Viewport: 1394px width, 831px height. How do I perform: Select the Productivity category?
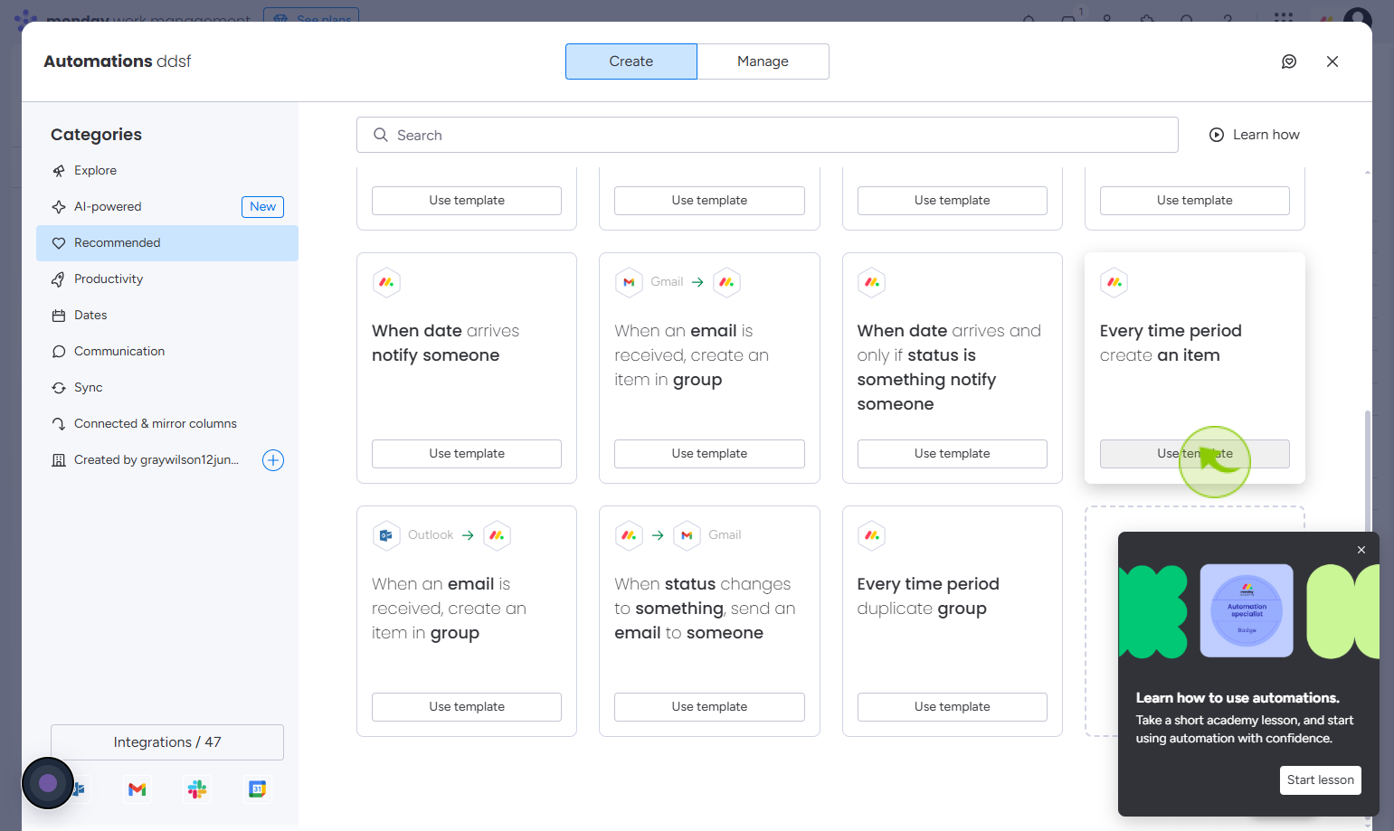167,279
